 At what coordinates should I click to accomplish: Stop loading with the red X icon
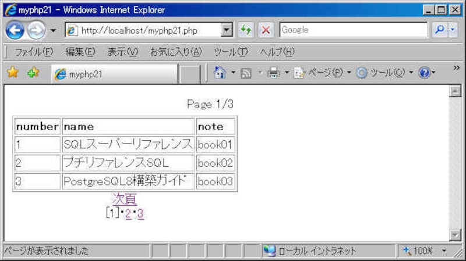click(266, 30)
